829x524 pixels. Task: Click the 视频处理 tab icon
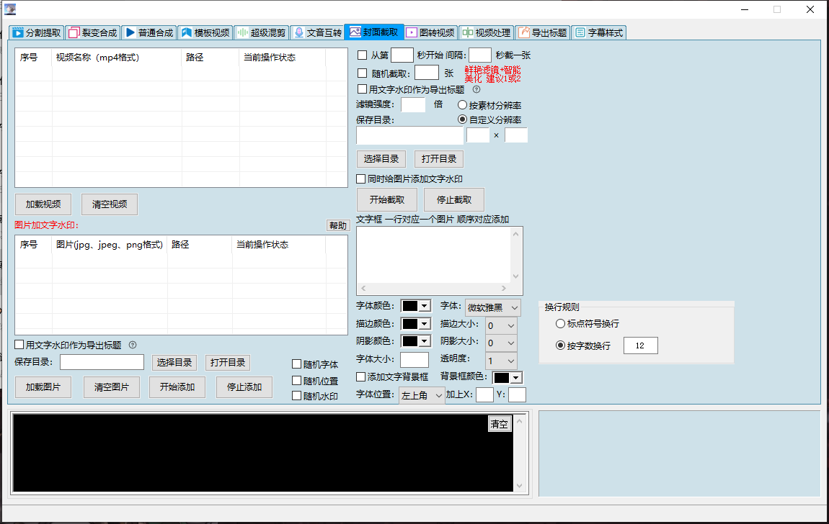tap(468, 32)
